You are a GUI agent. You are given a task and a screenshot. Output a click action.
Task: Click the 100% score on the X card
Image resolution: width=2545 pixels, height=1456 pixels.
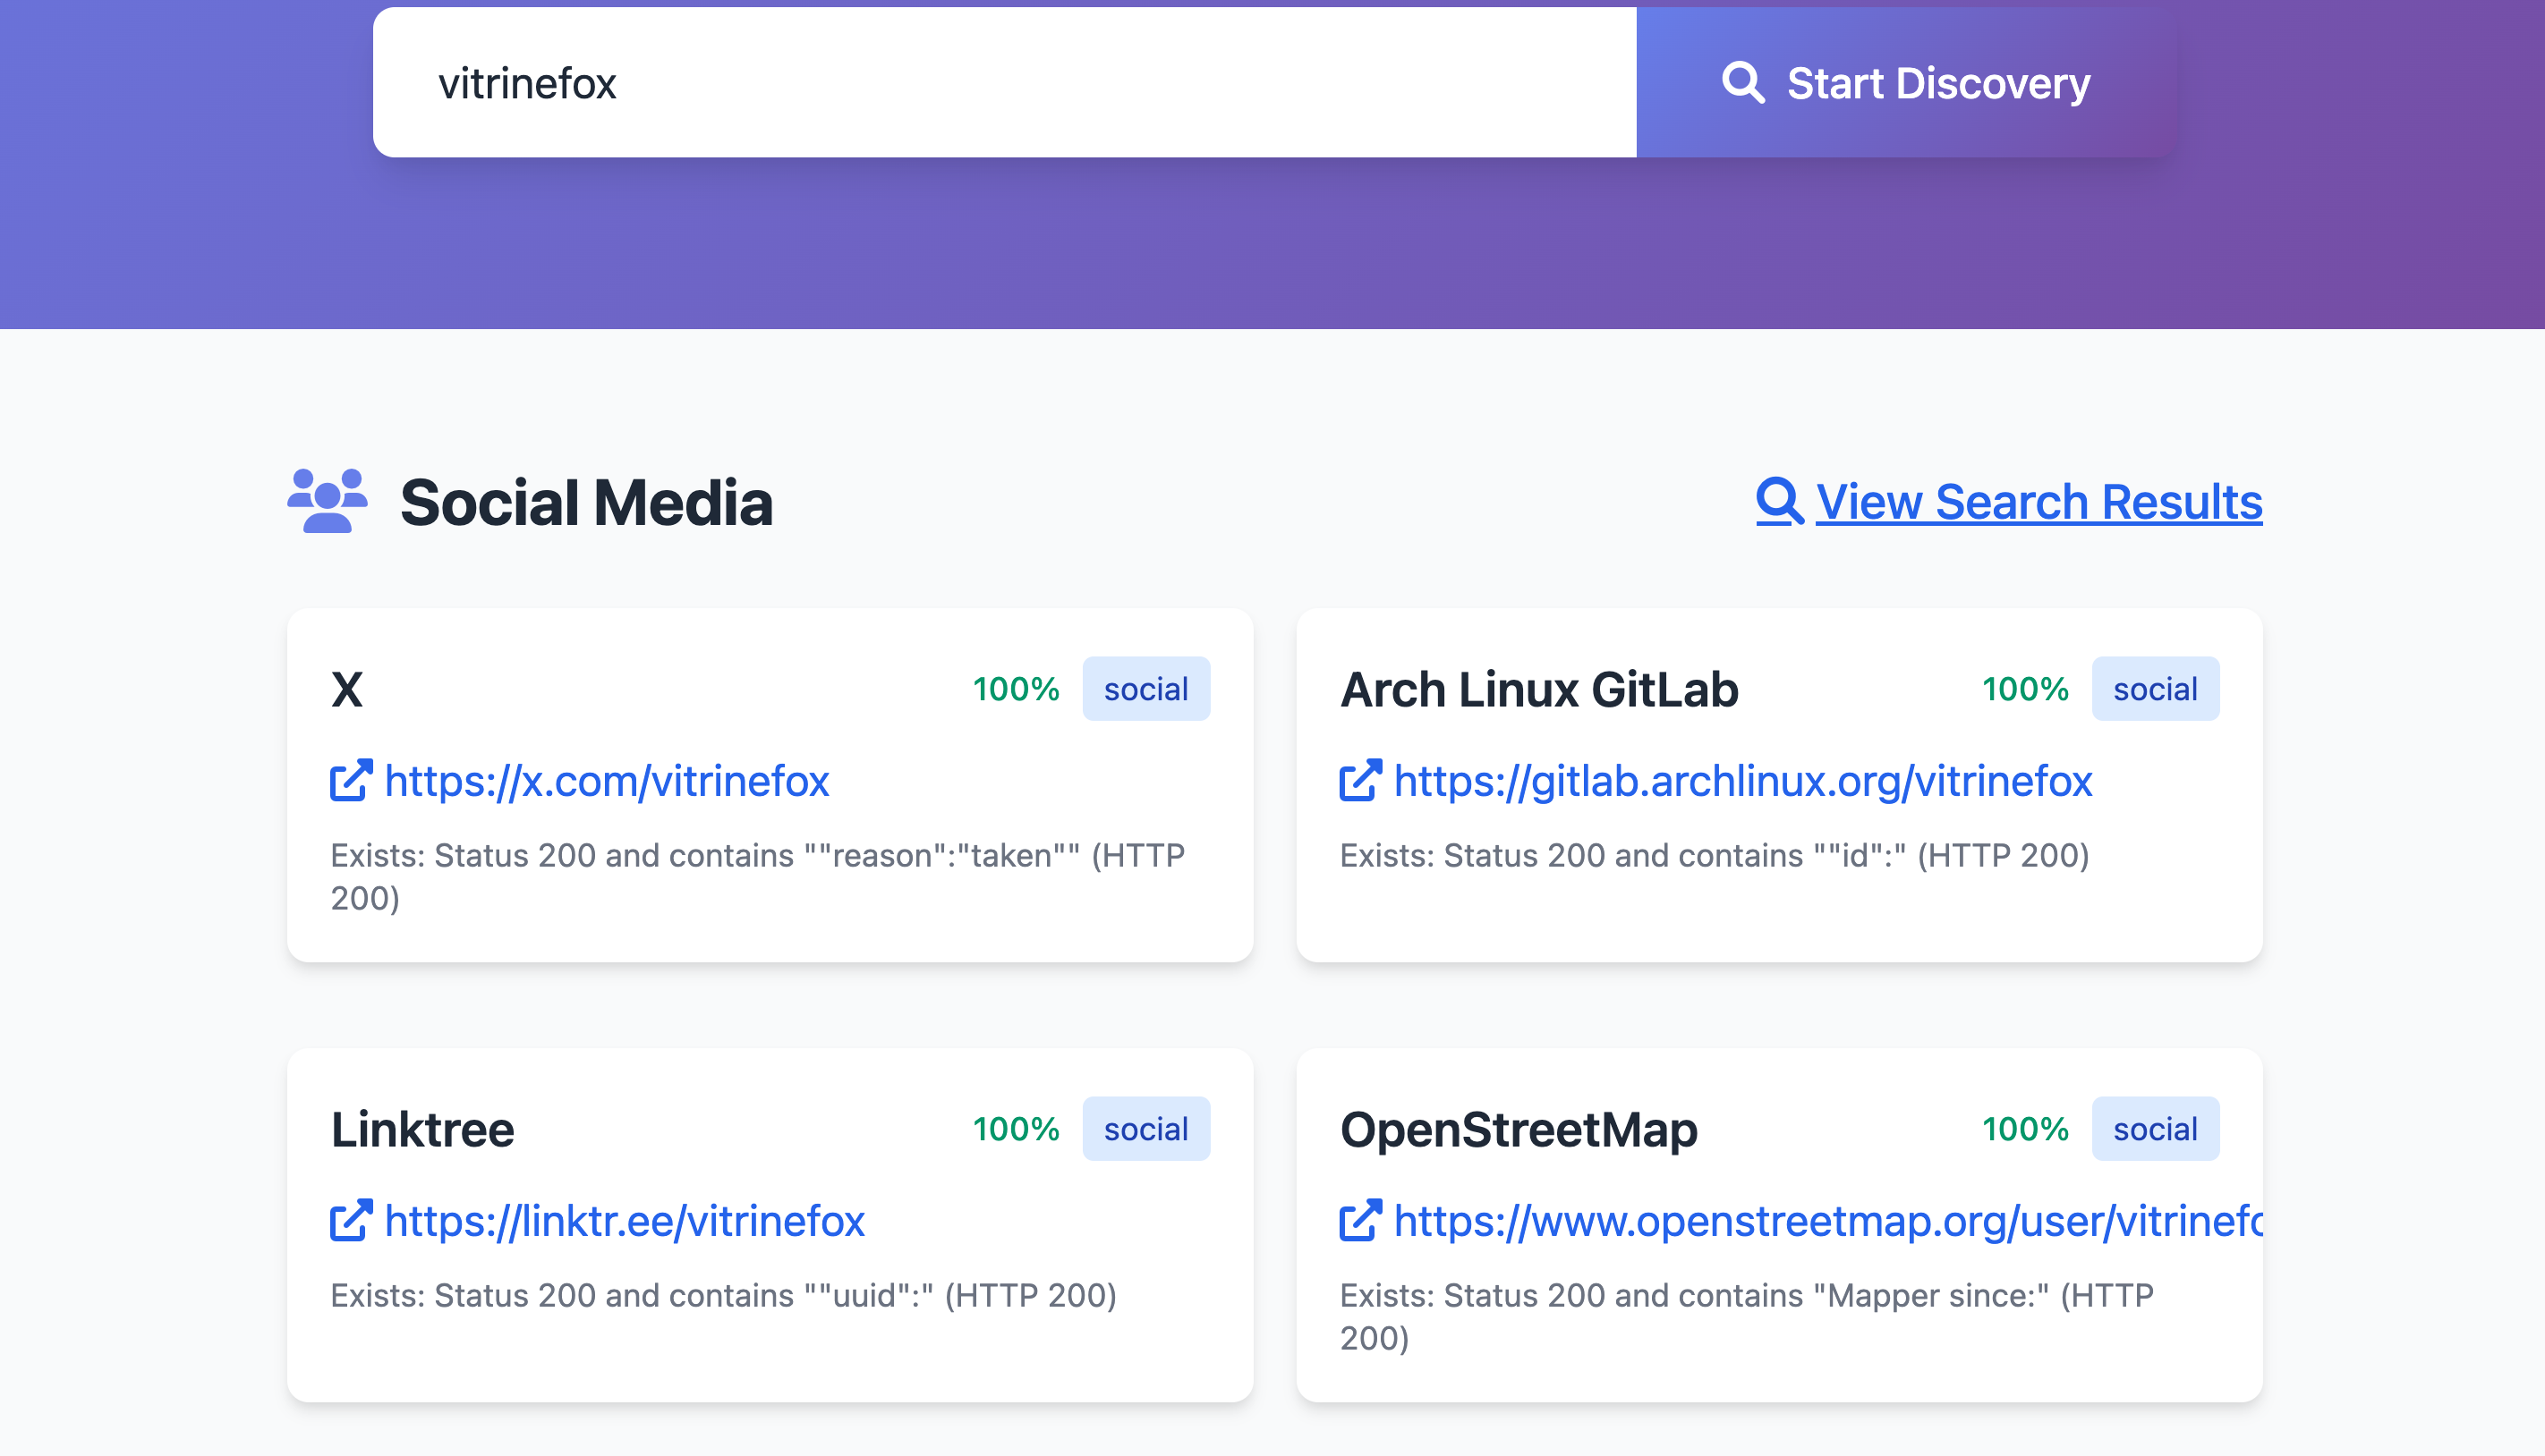click(1015, 688)
